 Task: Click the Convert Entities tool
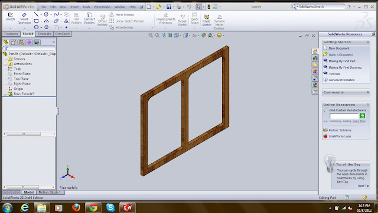[89, 18]
